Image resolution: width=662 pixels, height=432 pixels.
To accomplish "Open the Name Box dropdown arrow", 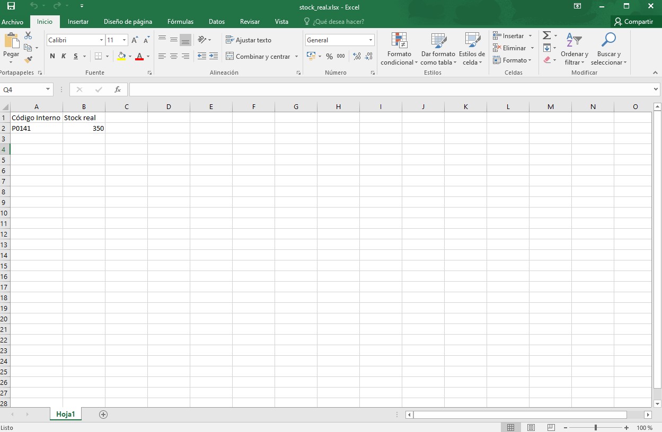I will pos(48,89).
